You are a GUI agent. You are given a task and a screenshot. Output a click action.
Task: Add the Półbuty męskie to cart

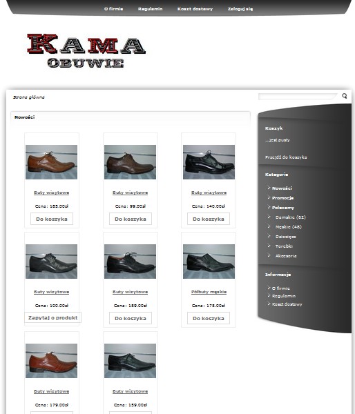pyautogui.click(x=209, y=318)
